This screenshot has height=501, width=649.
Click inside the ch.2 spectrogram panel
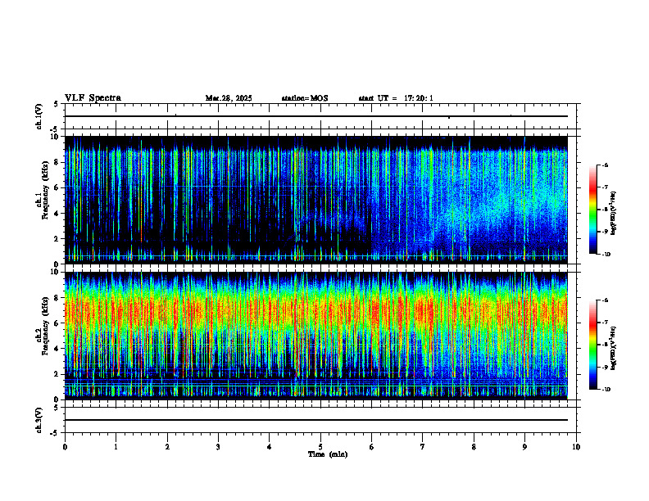click(x=316, y=336)
